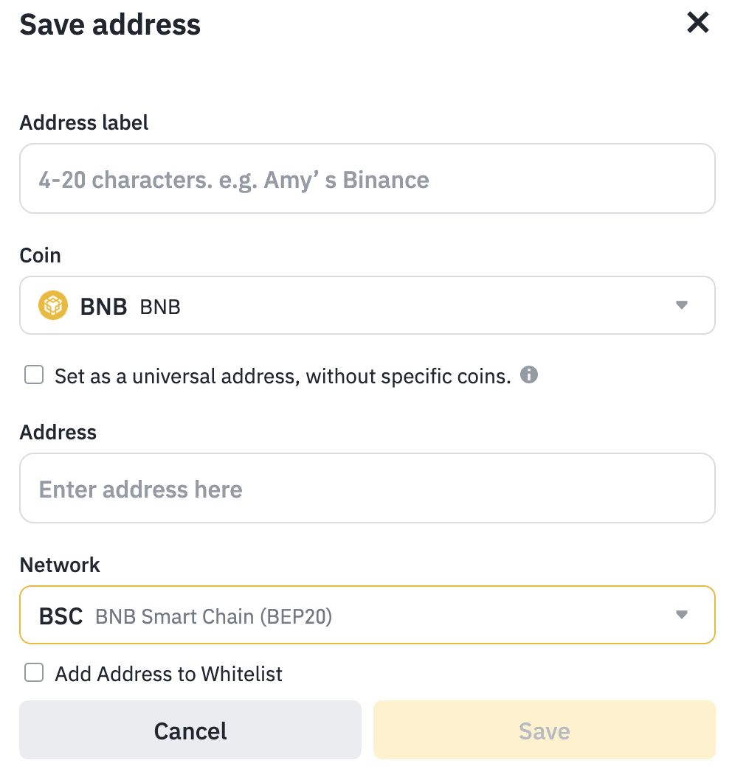Focus the Address label input field
This screenshot has height=777, width=732.
(x=367, y=179)
